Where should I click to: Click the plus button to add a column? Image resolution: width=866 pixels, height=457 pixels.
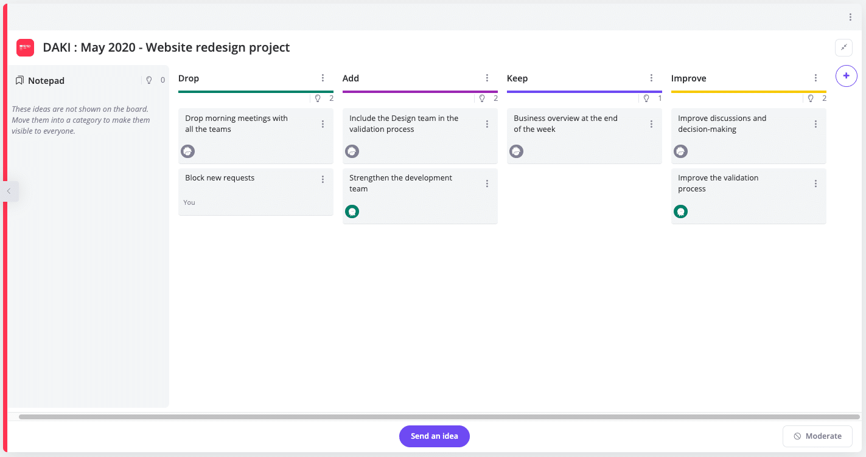pyautogui.click(x=846, y=75)
